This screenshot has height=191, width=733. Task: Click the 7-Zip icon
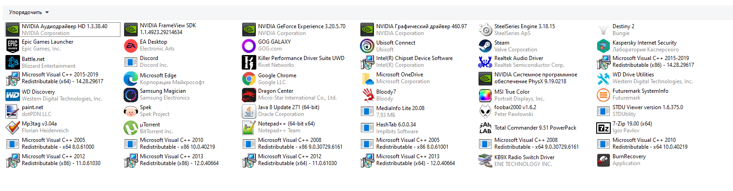pyautogui.click(x=603, y=127)
